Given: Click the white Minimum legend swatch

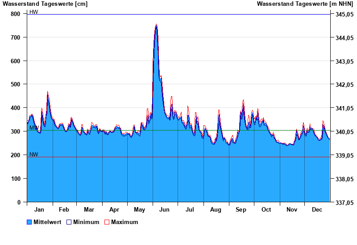Looking at the screenshot, I should coord(69,222).
